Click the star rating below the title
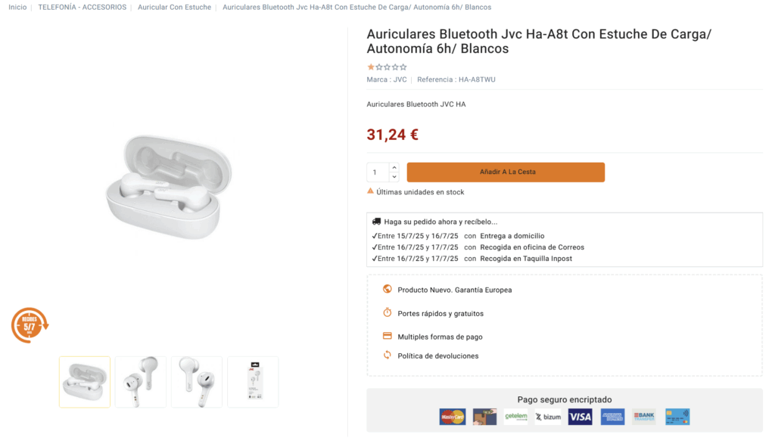 387,67
